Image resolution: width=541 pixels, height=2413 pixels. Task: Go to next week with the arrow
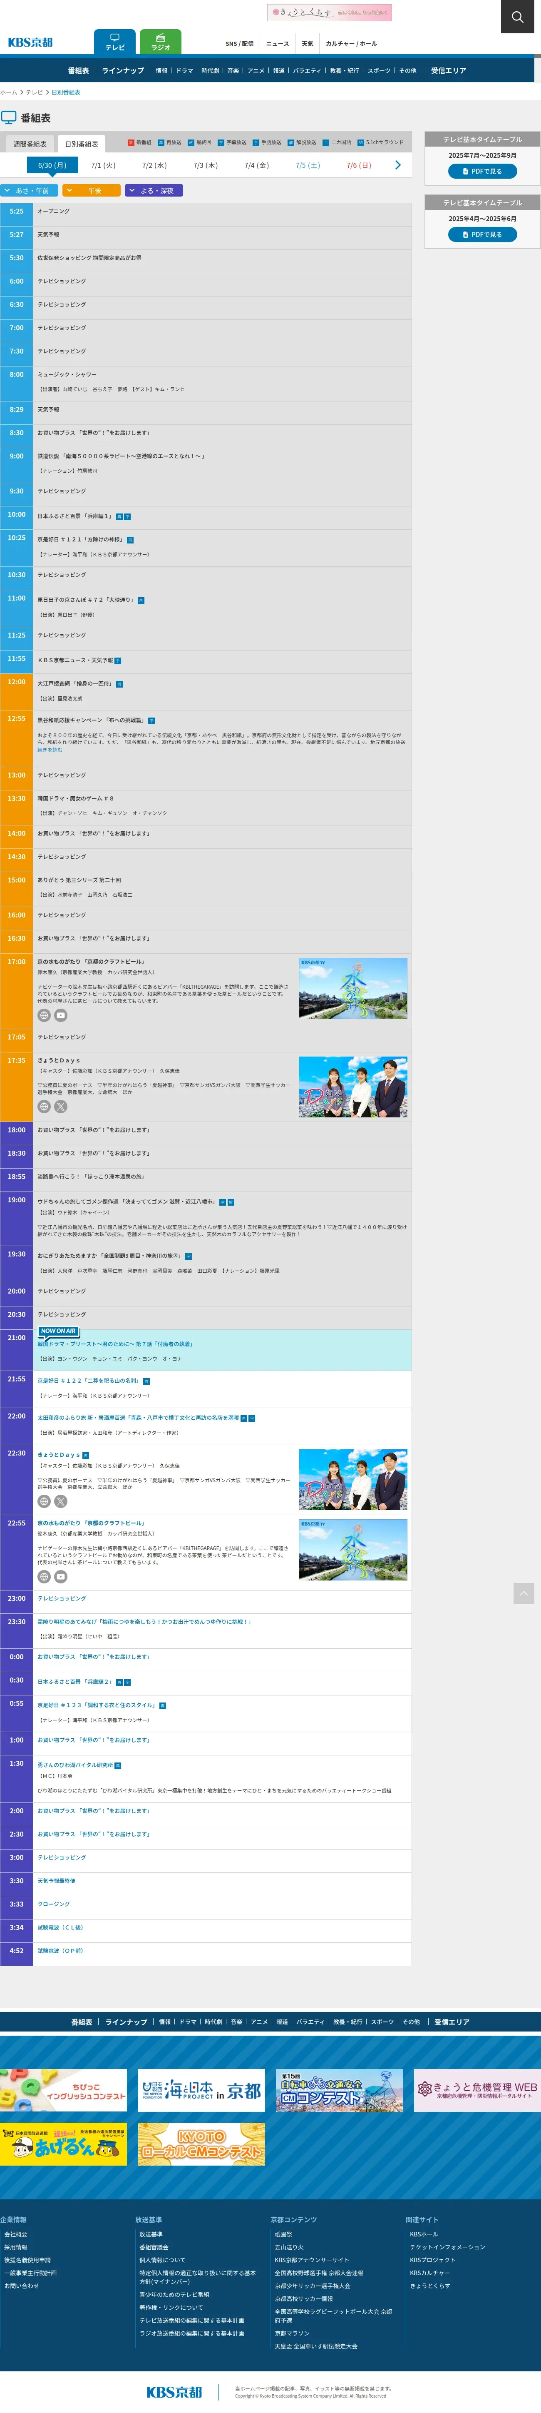(x=398, y=165)
